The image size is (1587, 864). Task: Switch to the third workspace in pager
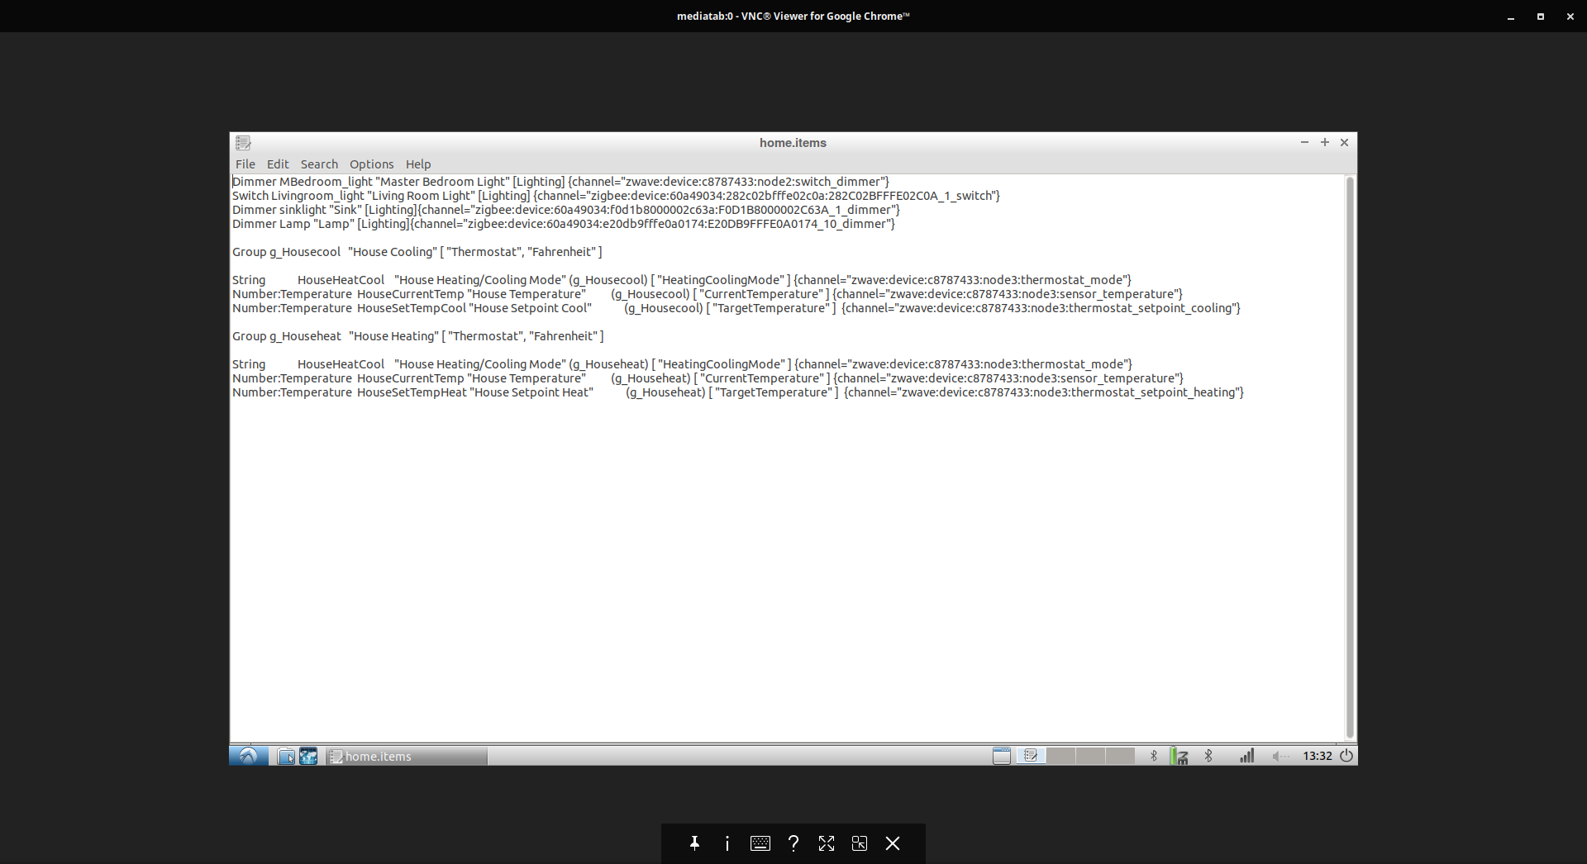[1090, 756]
